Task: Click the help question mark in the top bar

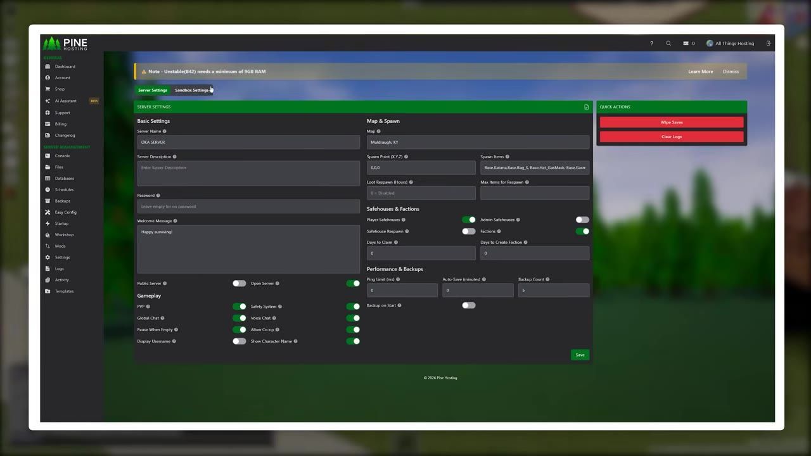Action: (x=651, y=44)
